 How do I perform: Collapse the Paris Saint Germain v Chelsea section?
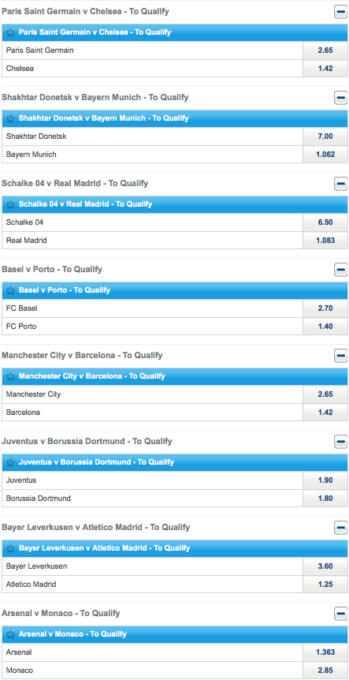click(341, 12)
